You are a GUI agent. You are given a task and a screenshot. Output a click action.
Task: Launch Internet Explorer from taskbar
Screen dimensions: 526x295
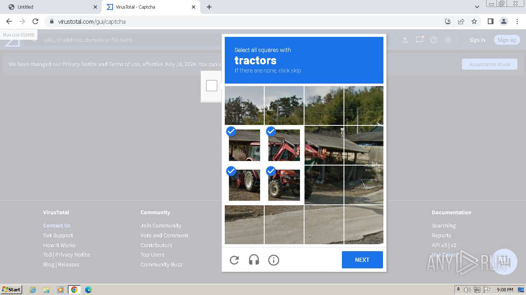(x=32, y=290)
